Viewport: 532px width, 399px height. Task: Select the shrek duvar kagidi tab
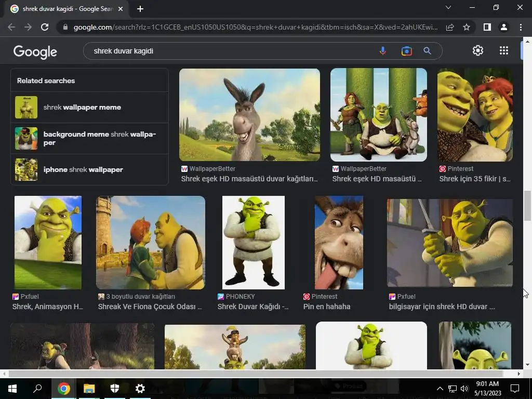67,9
